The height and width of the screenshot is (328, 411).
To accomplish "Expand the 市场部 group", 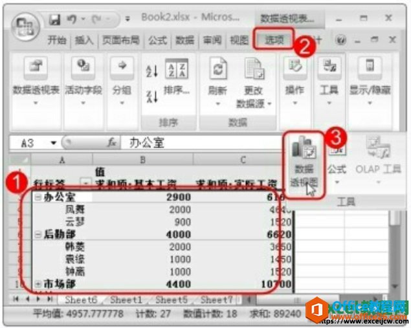I will [38, 284].
